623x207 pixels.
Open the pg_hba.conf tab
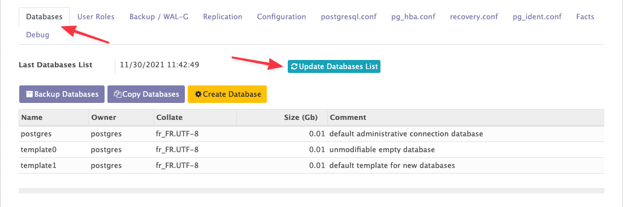(413, 17)
